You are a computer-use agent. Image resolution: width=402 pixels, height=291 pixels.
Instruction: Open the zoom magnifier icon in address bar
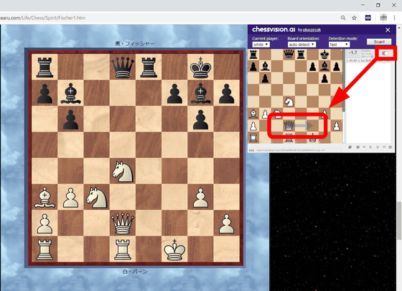343,18
